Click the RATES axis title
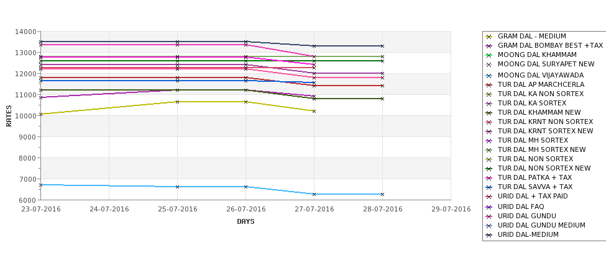Image resolution: width=606 pixels, height=266 pixels. point(9,116)
